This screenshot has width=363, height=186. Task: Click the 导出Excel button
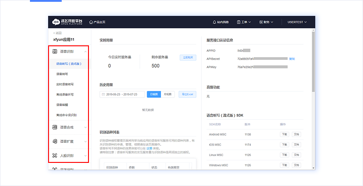tap(187, 94)
